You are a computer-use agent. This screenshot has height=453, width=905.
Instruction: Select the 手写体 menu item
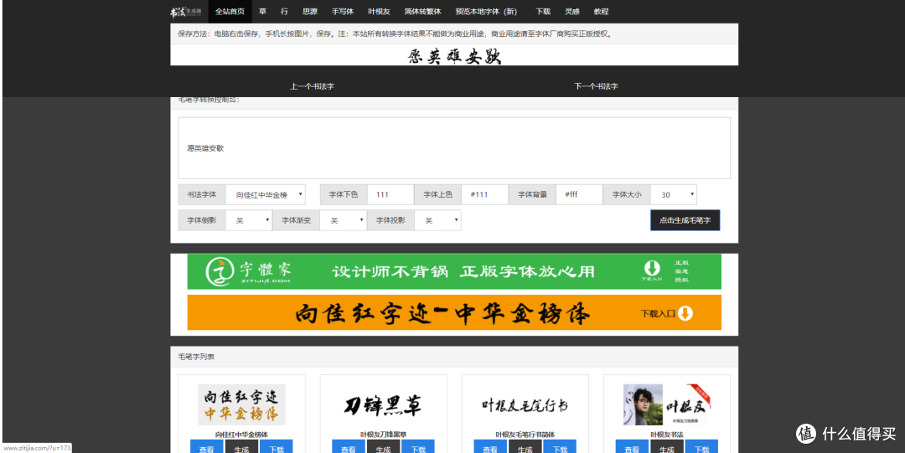[x=343, y=12]
